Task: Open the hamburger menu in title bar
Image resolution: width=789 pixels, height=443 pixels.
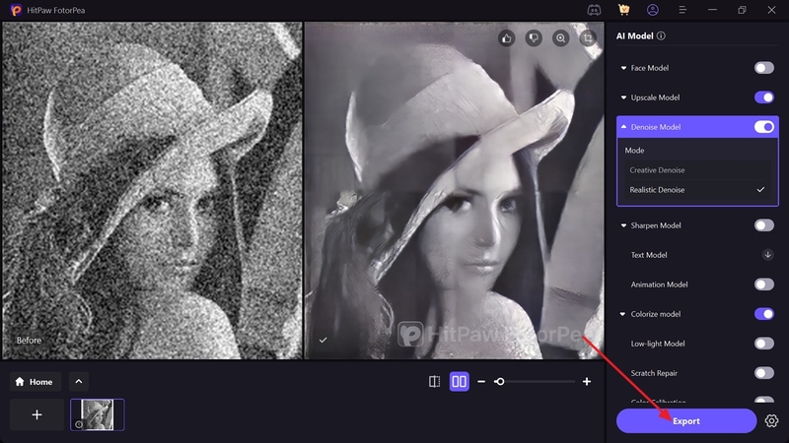Action: click(682, 10)
